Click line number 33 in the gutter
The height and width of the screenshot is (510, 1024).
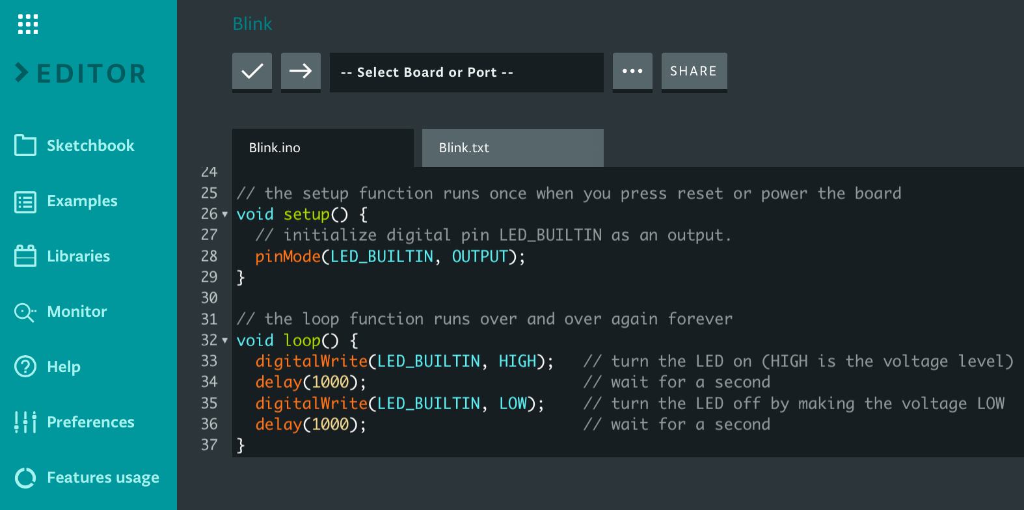pyautogui.click(x=209, y=361)
